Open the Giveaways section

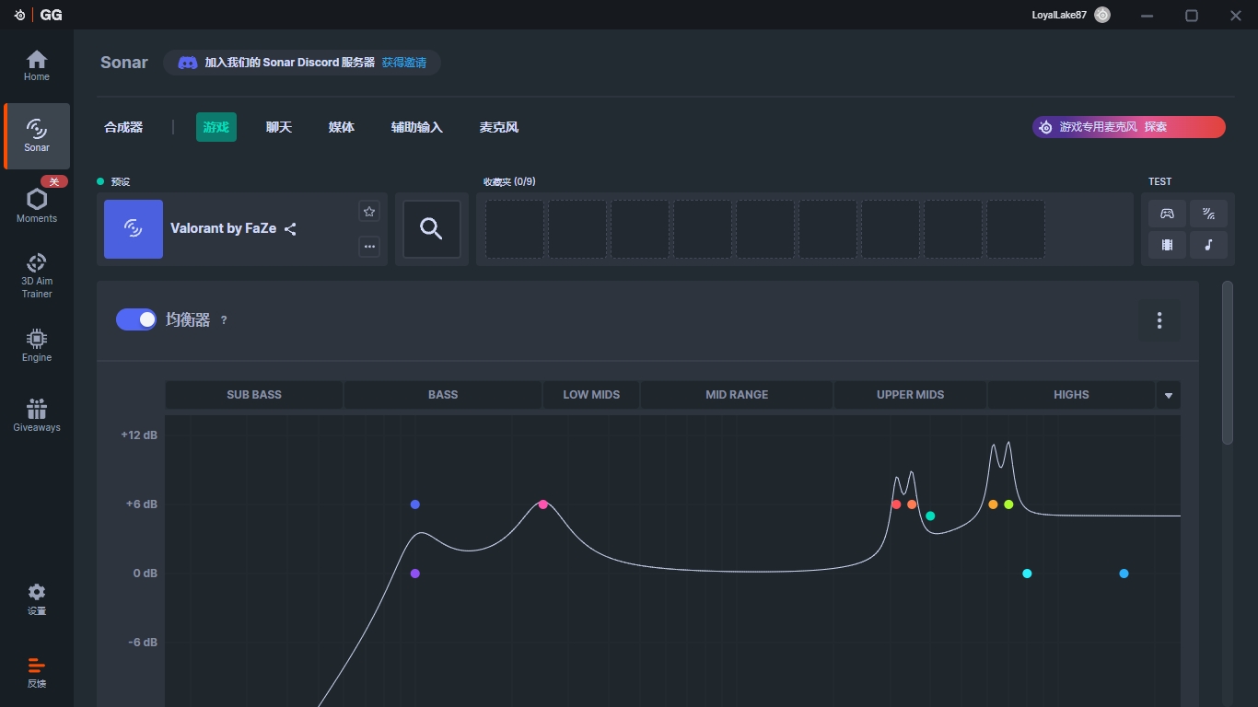[37, 415]
